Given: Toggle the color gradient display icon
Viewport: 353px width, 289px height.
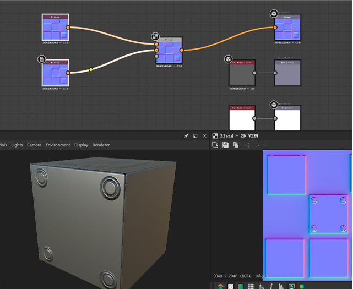Looking at the screenshot, I should point(241,286).
